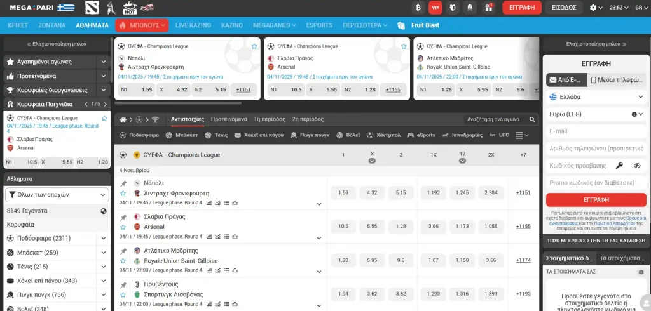The width and height of the screenshot is (651, 311).
Task: Focus the E-mail input field
Action: point(596,131)
